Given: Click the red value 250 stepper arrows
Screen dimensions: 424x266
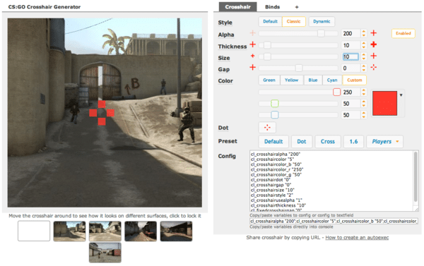Looking at the screenshot, I should [364, 92].
